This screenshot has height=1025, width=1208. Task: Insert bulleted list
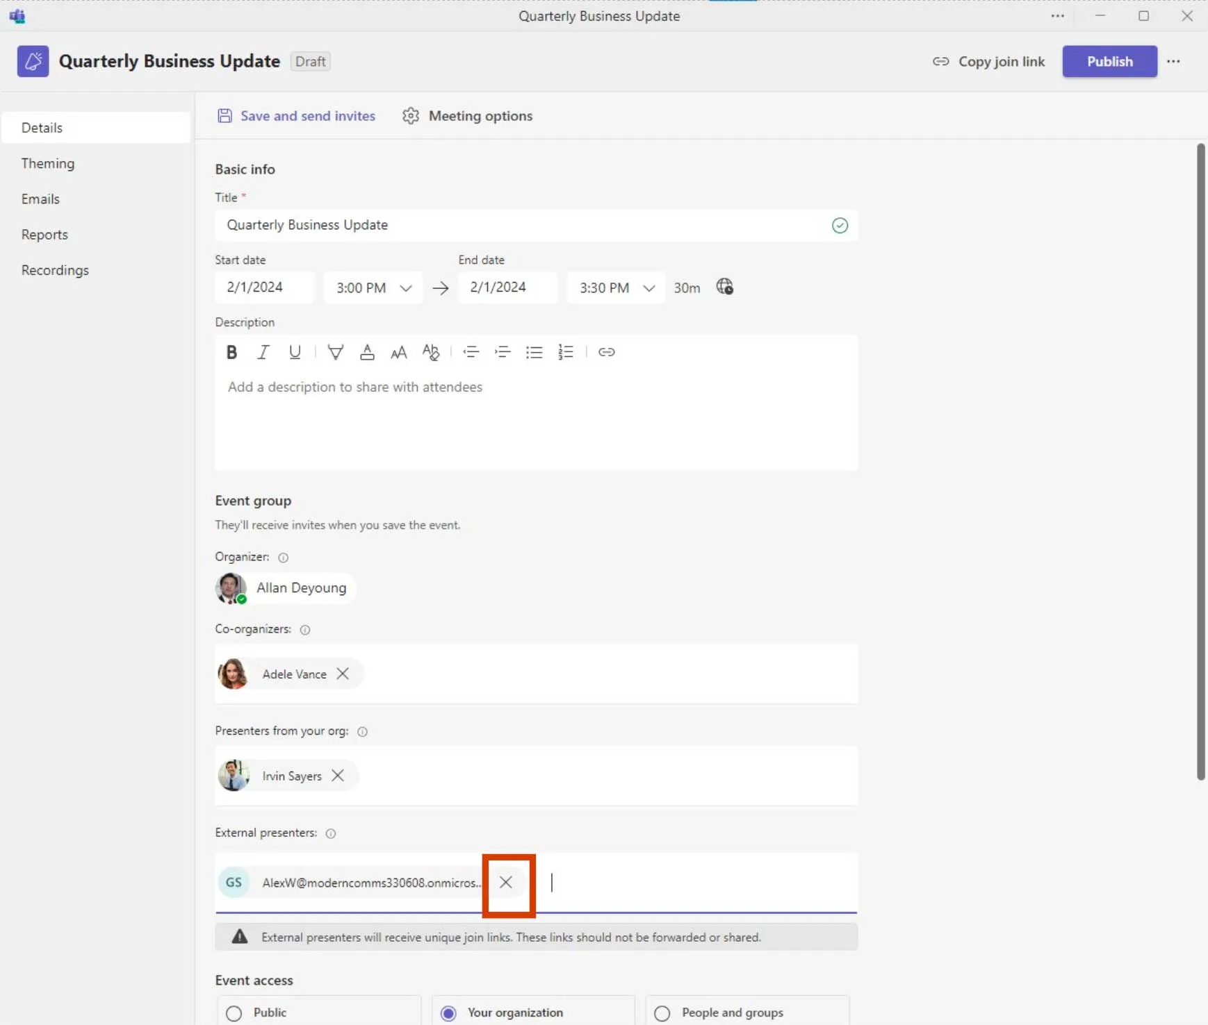[534, 352]
